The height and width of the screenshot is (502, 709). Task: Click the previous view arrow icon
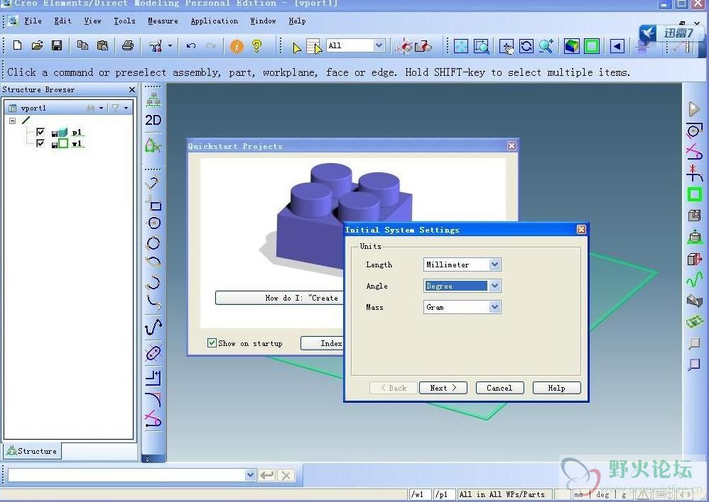[x=617, y=46]
